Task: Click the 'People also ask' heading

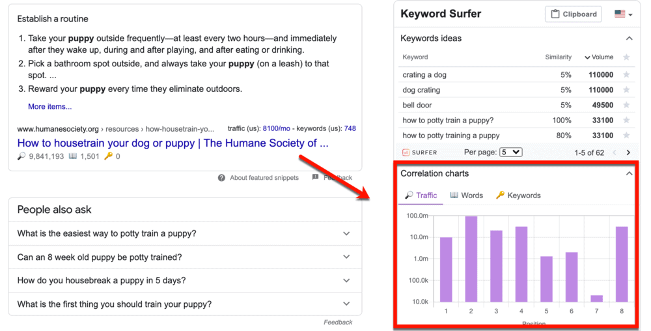Action: 55,210
